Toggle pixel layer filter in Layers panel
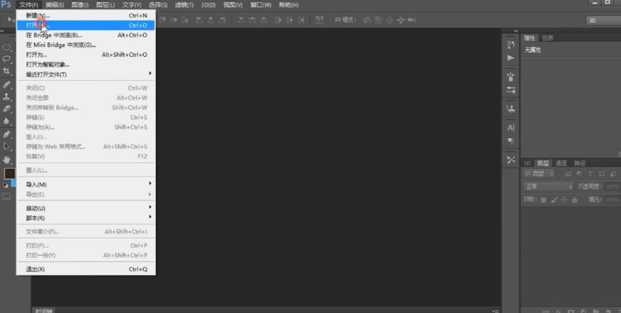Screen dimensions: 621x313 click(x=568, y=174)
